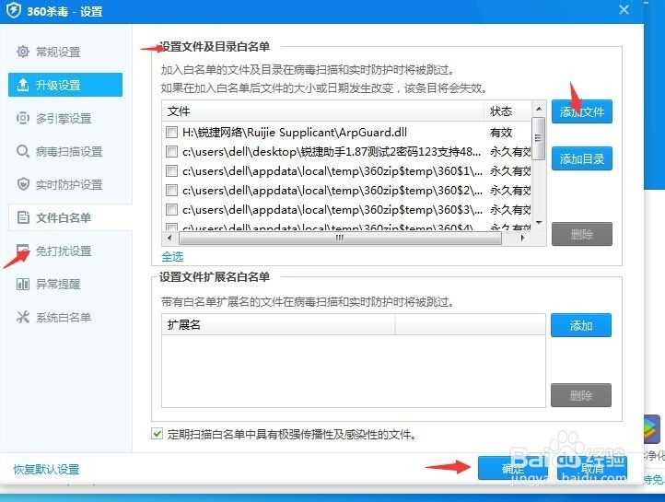Click 删除 button for file whitelist
The width and height of the screenshot is (665, 502).
pos(582,234)
